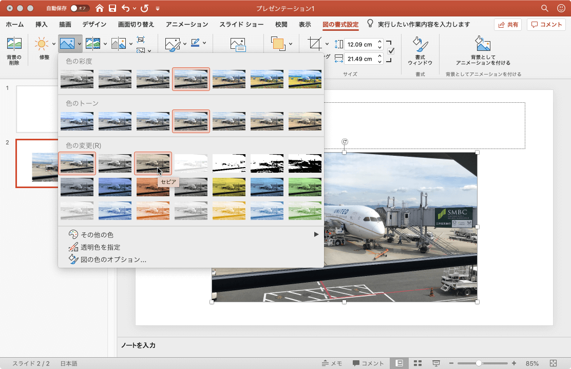Switch to slide sorter grid view
This screenshot has width=571, height=369.
[x=417, y=363]
